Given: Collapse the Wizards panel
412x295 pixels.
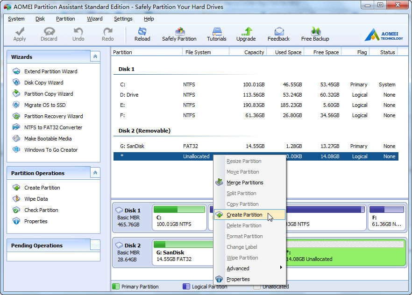Looking at the screenshot, I should pos(95,56).
